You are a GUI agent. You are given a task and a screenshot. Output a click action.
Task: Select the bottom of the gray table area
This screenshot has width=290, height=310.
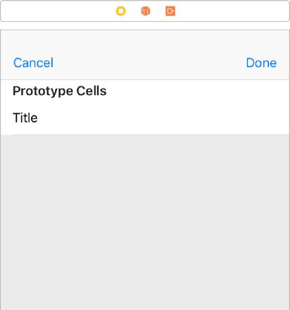(x=145, y=303)
